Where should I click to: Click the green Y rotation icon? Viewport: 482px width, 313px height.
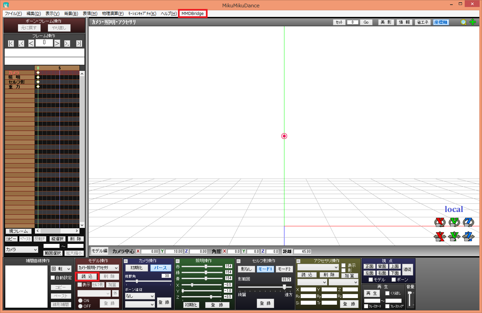454,222
